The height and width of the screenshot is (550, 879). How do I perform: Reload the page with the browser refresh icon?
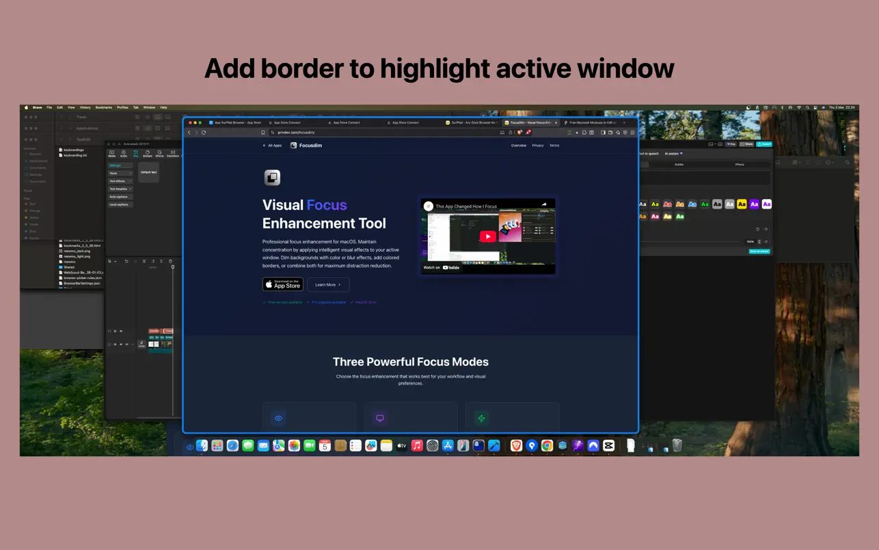click(x=204, y=132)
